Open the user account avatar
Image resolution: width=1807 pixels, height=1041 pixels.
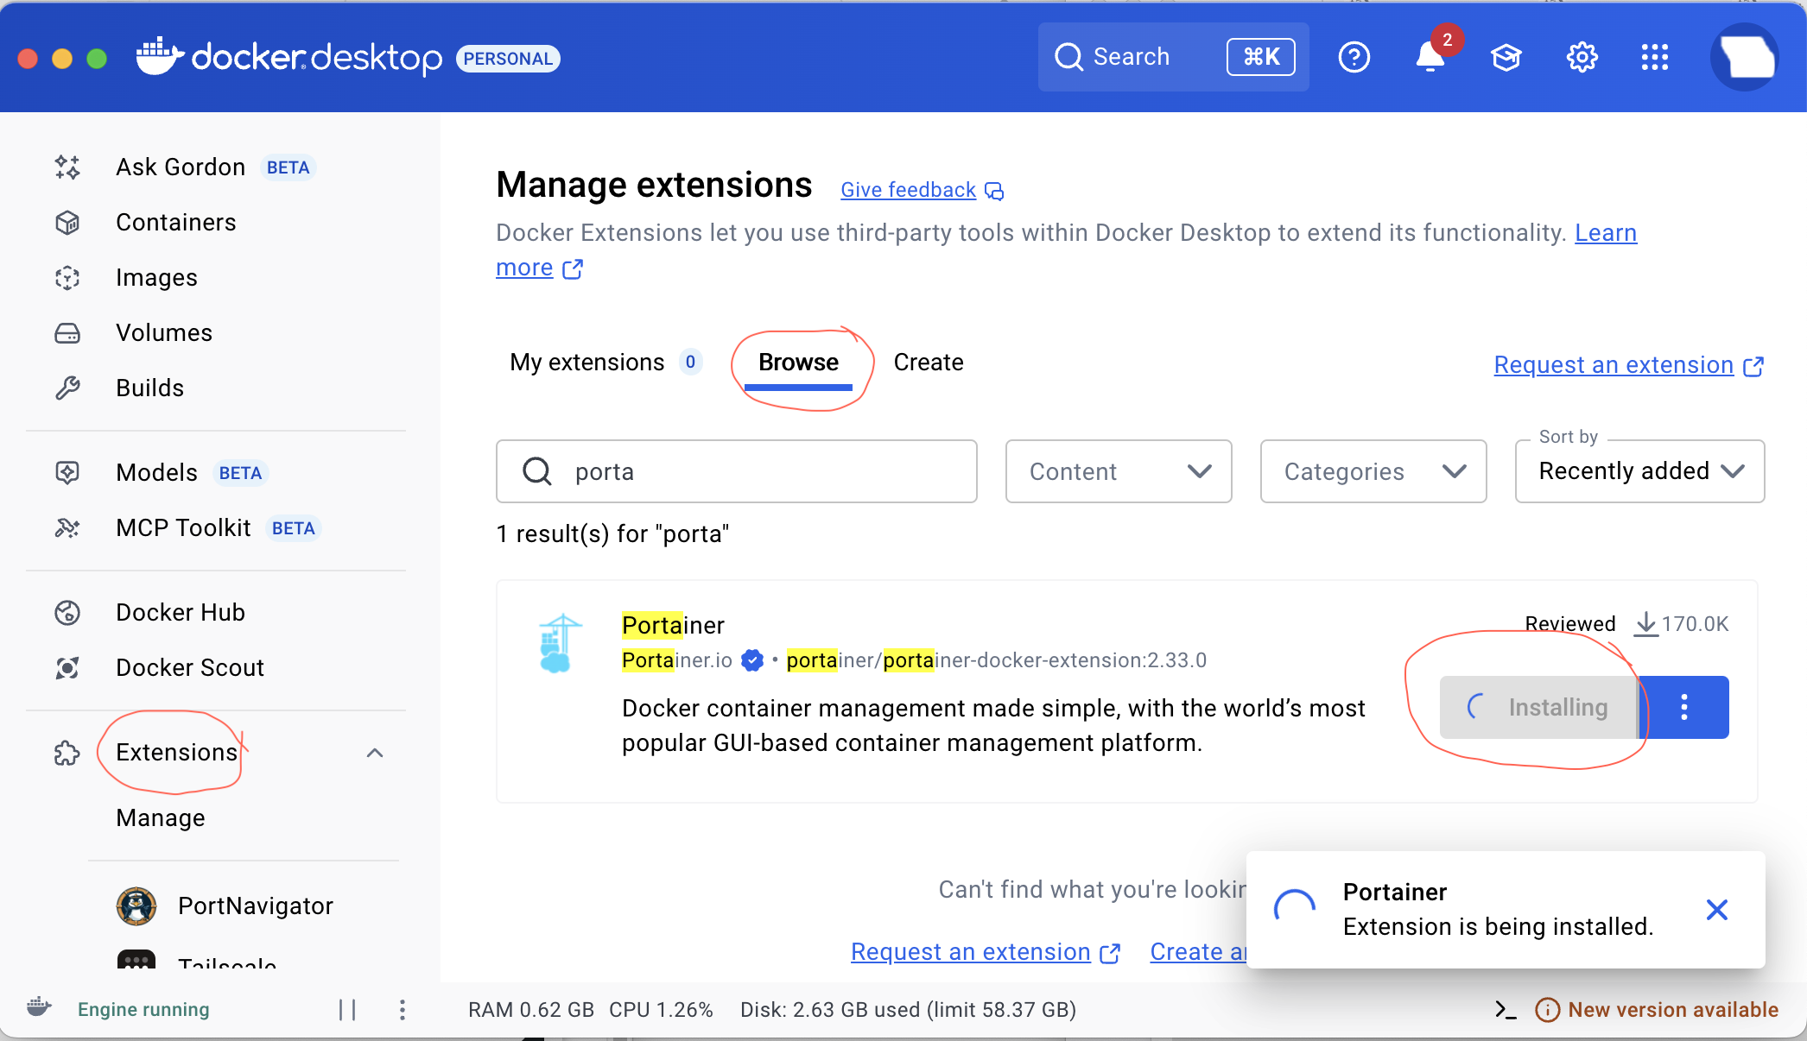coord(1744,57)
